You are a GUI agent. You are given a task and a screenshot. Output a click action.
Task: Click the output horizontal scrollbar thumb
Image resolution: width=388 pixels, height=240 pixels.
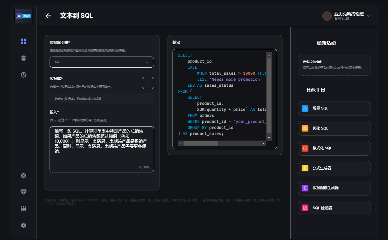pos(201,143)
